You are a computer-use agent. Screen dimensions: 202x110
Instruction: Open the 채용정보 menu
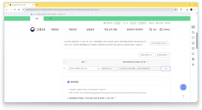[x=55, y=29]
